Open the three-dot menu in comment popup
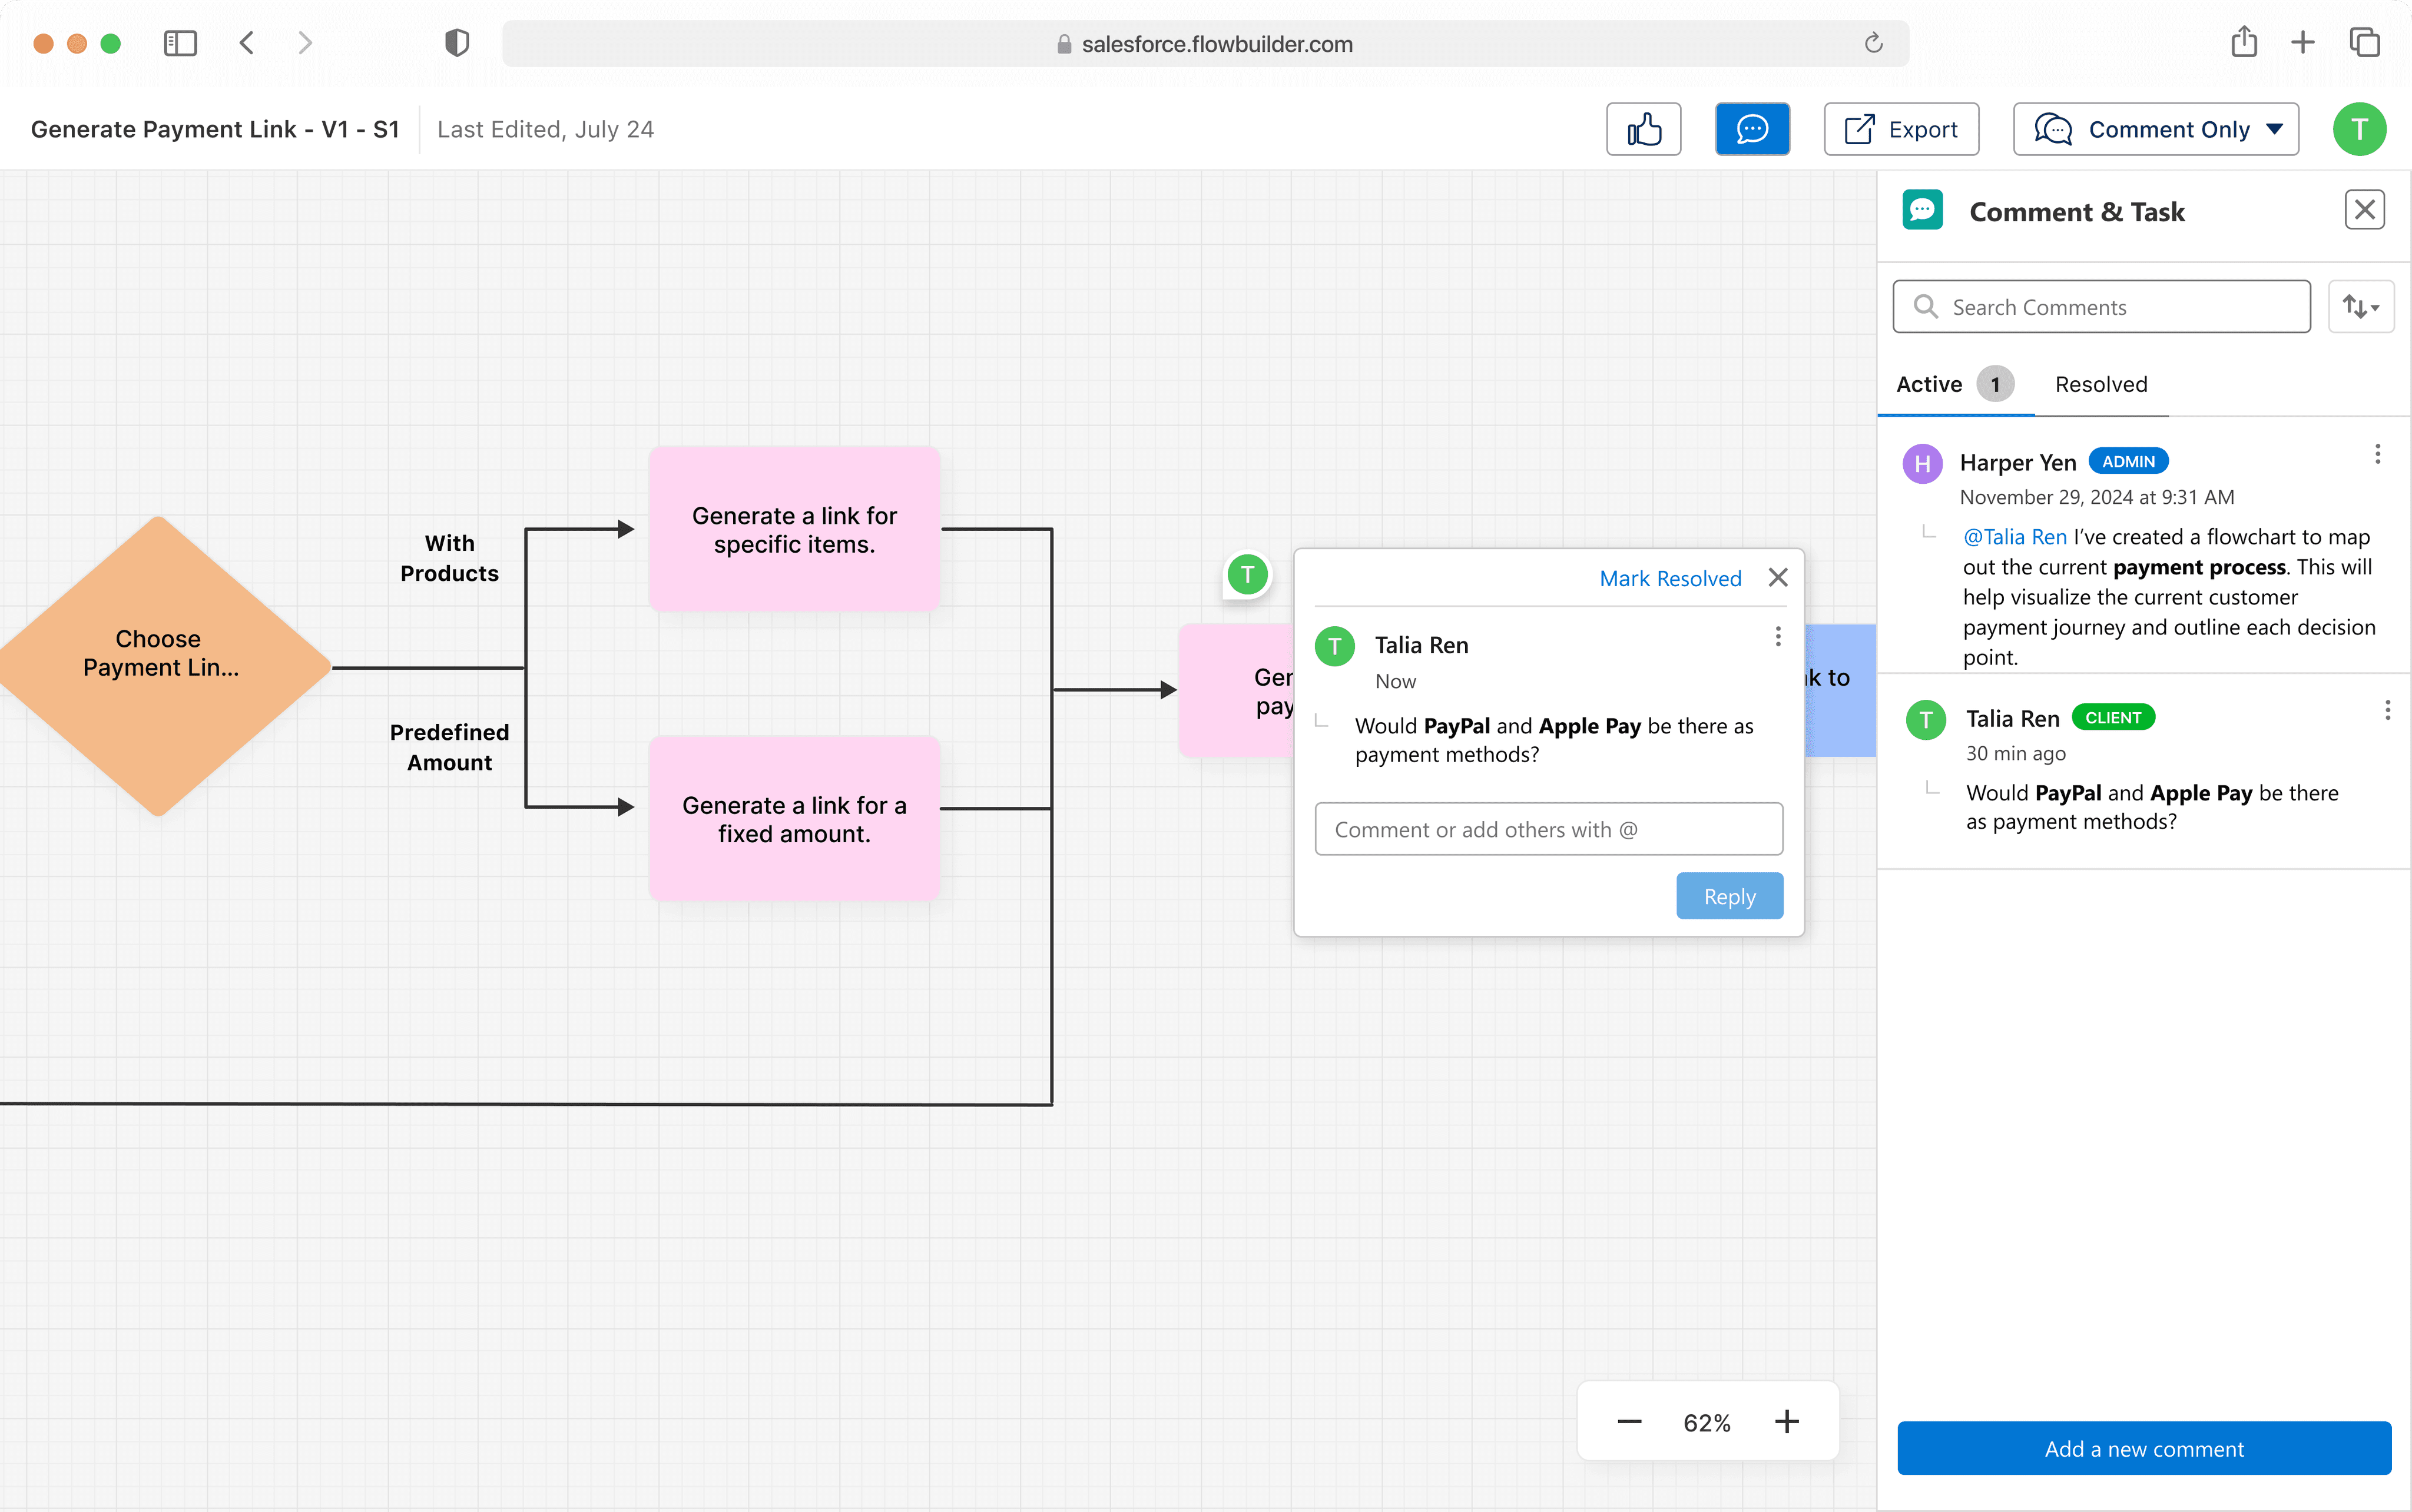Viewport: 2412px width, 1512px height. [x=1778, y=637]
